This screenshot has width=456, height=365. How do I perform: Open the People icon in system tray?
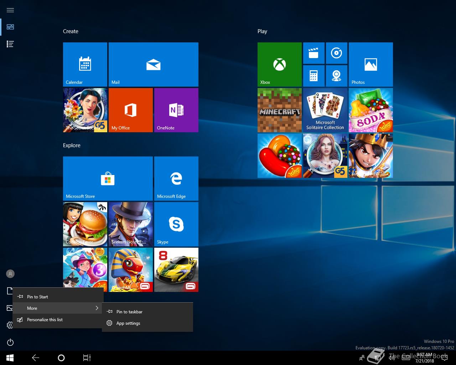362,358
